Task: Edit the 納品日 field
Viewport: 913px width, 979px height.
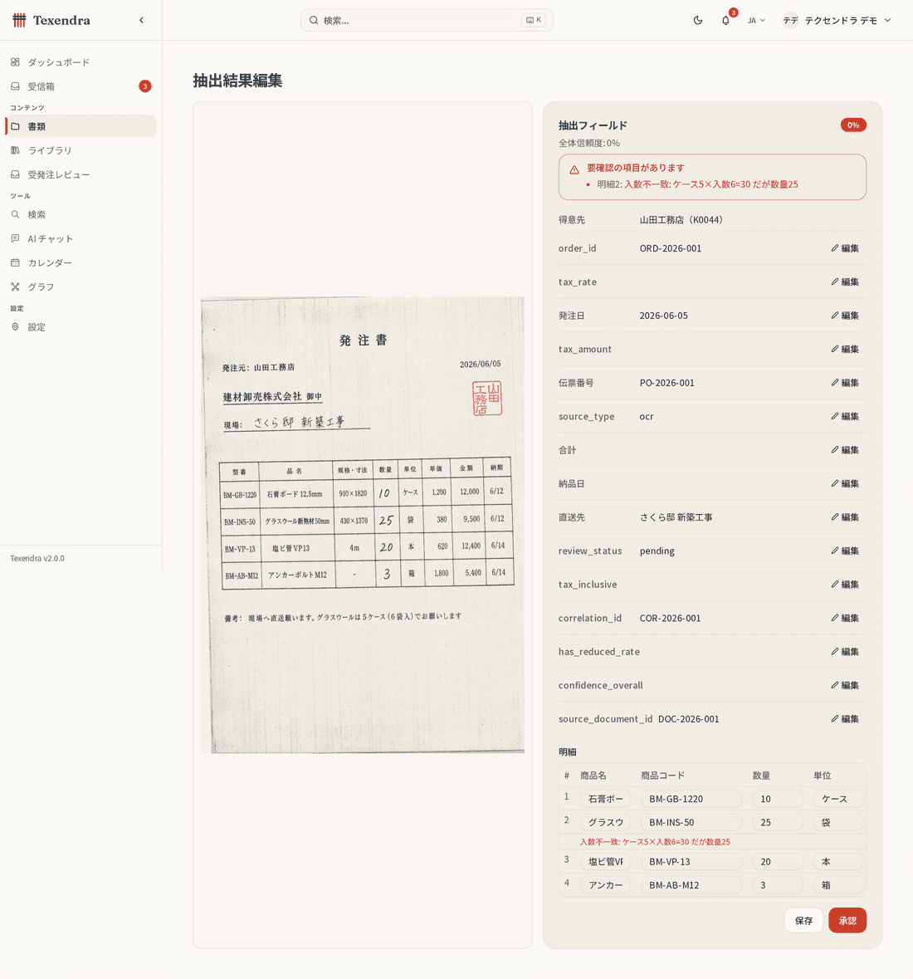Action: click(x=845, y=484)
